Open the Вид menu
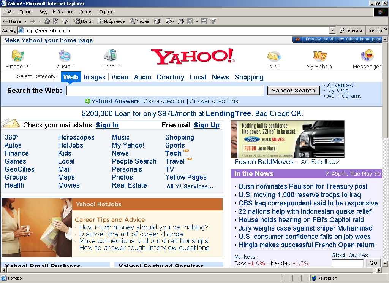The image size is (389, 283). click(43, 12)
